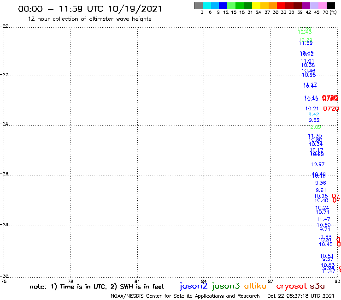341x300 pixels.
Task: Click the wave height value 10.40
Action: (322, 200)
